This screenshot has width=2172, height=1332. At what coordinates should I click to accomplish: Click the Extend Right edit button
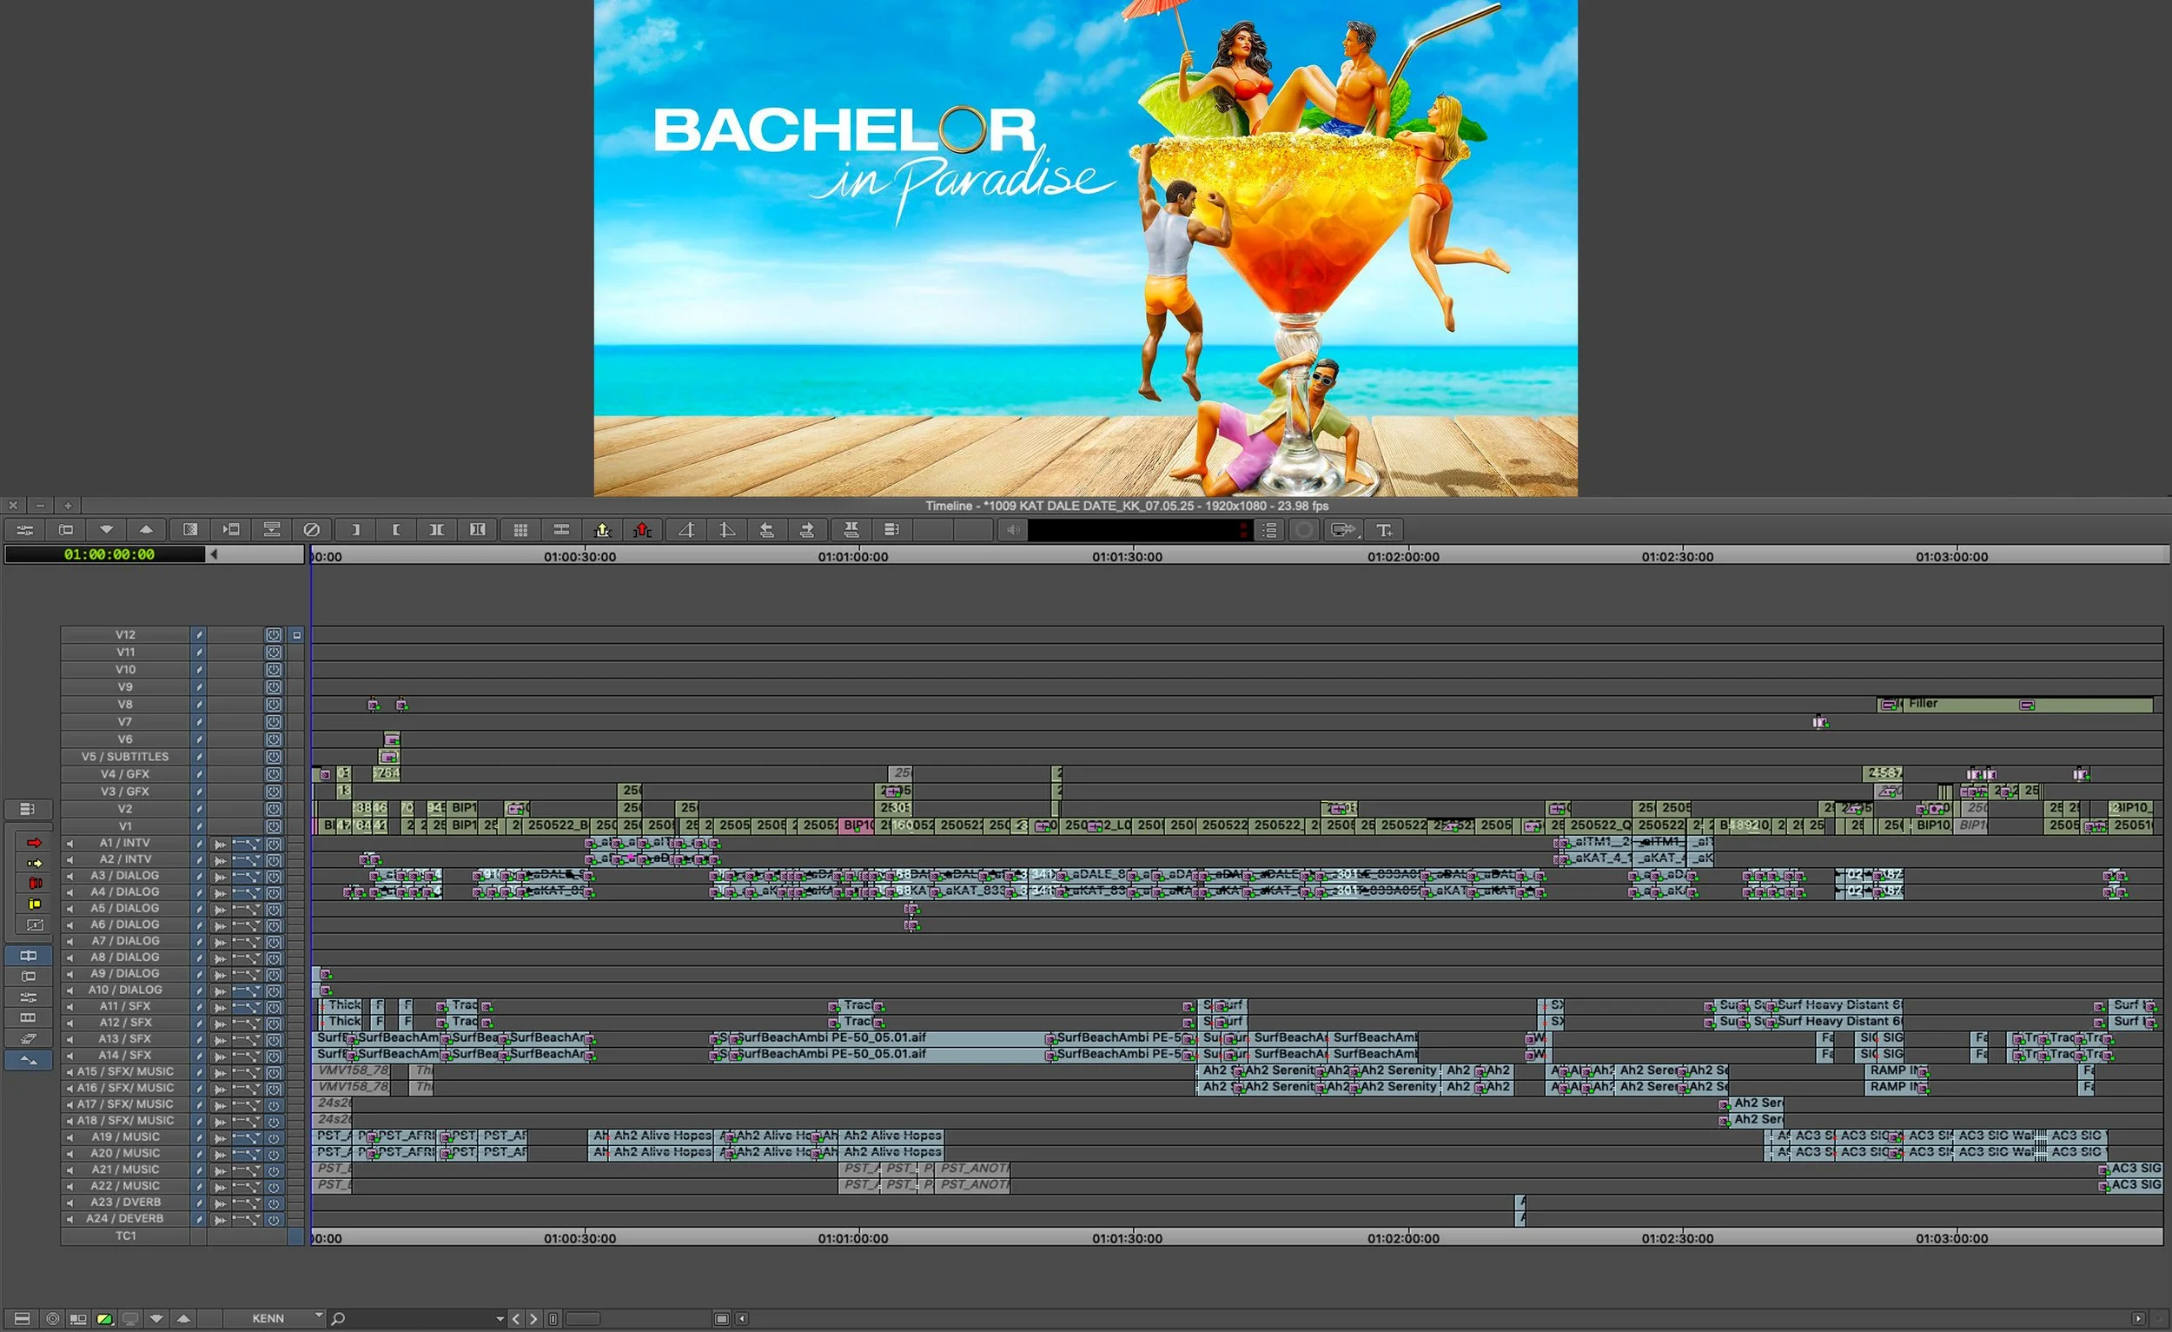(x=807, y=530)
